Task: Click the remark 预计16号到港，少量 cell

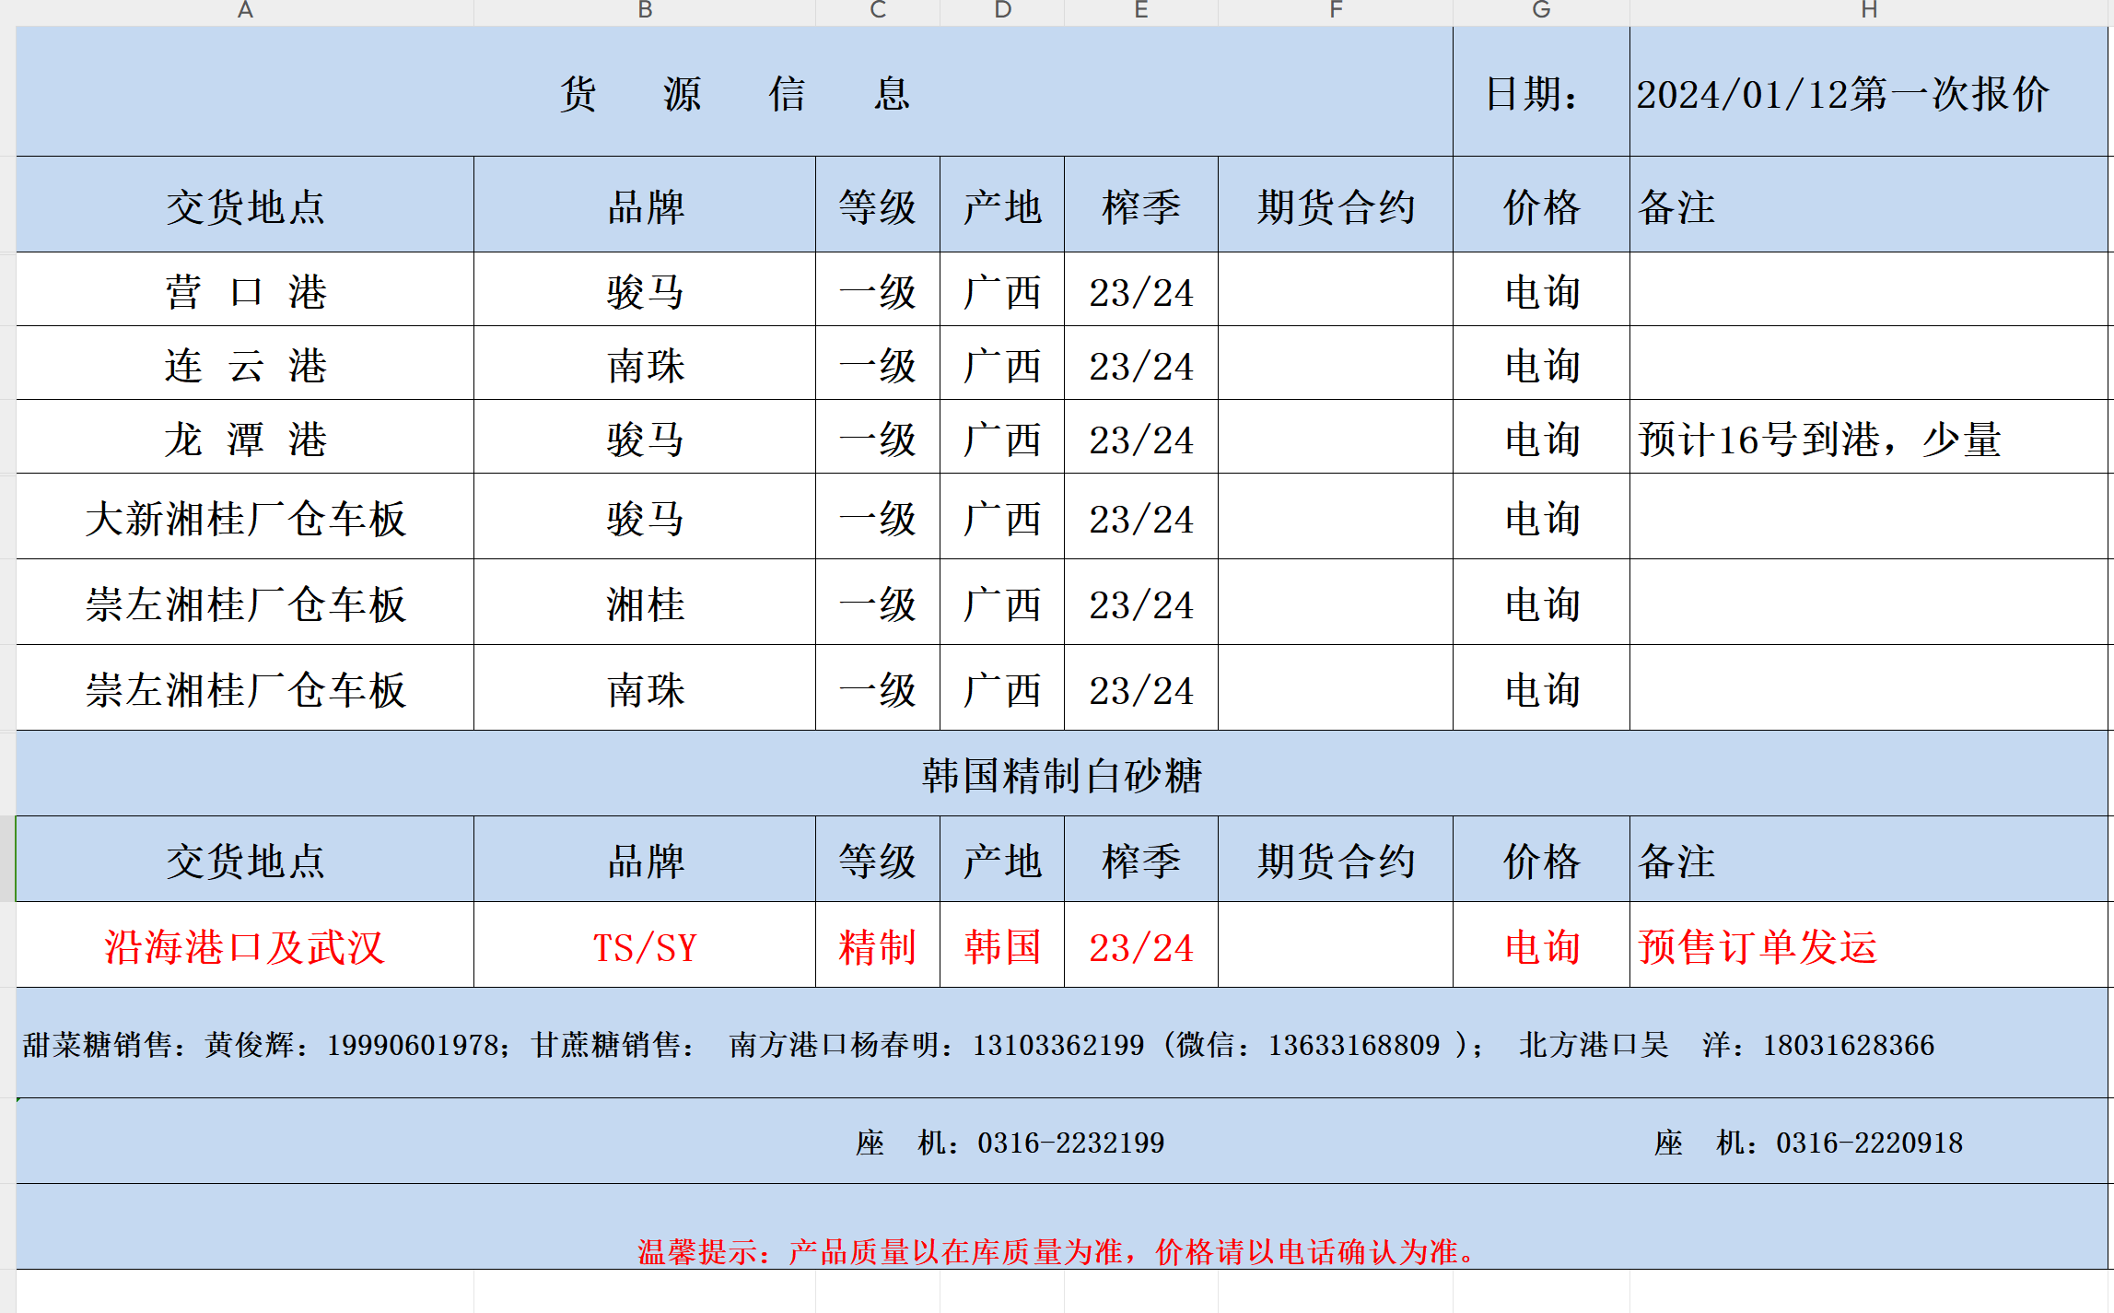Action: (1819, 440)
